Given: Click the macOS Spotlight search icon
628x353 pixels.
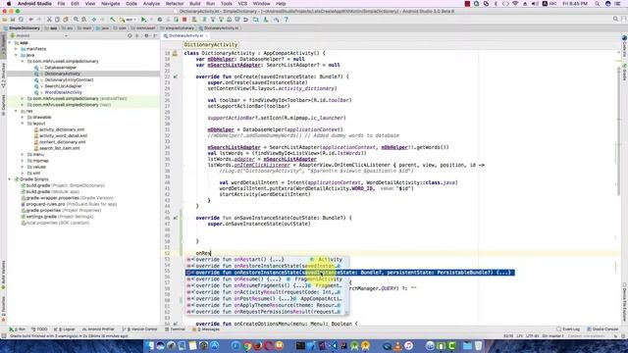Looking at the screenshot, I should (x=598, y=4).
